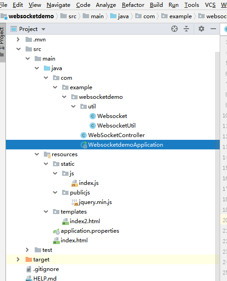Click the .gitignore file icon
The width and height of the screenshot is (227, 281).
click(x=29, y=269)
